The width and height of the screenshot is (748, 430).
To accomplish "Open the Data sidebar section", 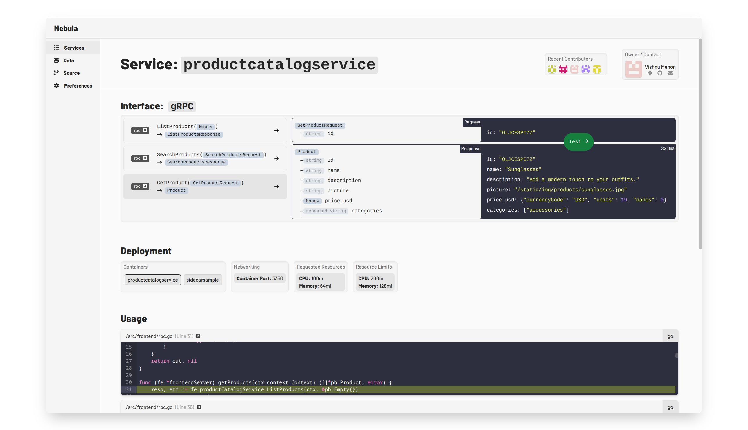I will click(69, 61).
